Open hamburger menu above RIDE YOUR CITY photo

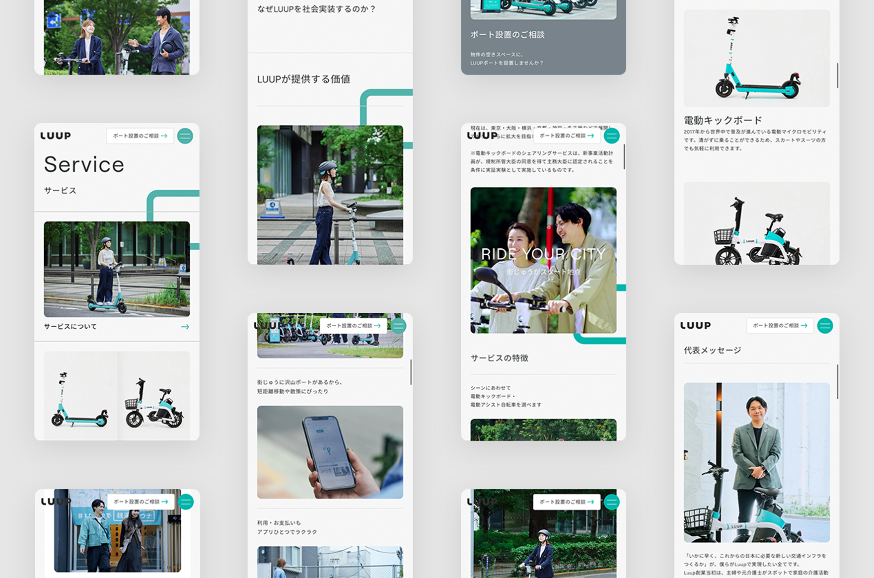point(611,136)
